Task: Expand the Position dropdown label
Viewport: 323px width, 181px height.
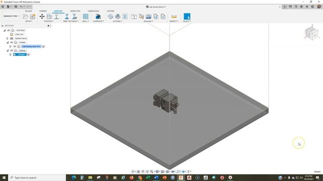Action: pyautogui.click(x=48, y=21)
